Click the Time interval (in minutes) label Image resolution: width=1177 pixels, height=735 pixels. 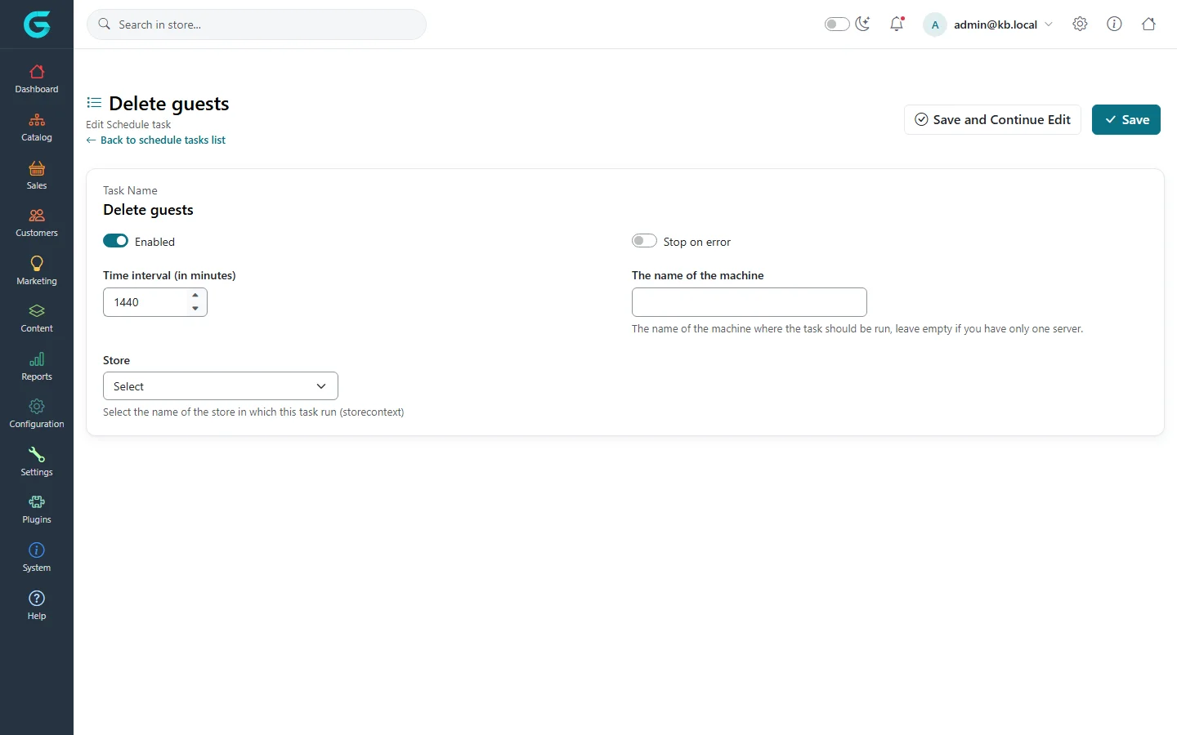tap(169, 275)
